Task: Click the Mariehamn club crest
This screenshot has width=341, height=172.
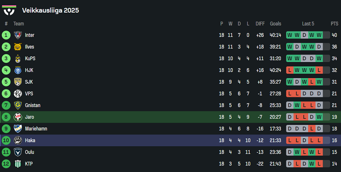Action: click(x=18, y=129)
